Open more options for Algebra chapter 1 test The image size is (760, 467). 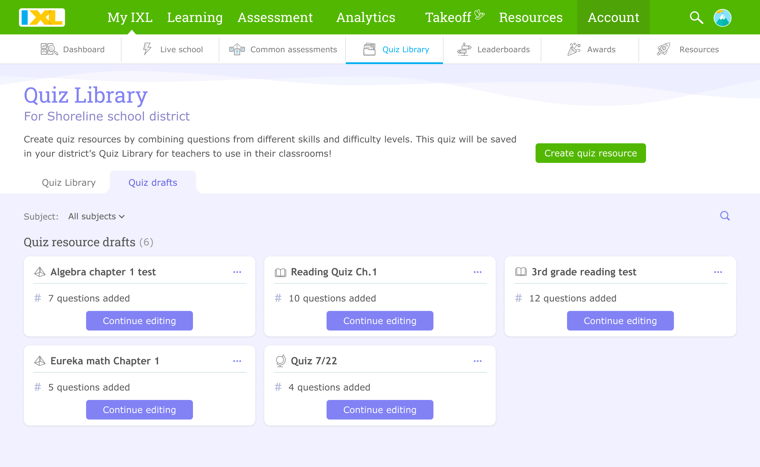point(237,272)
